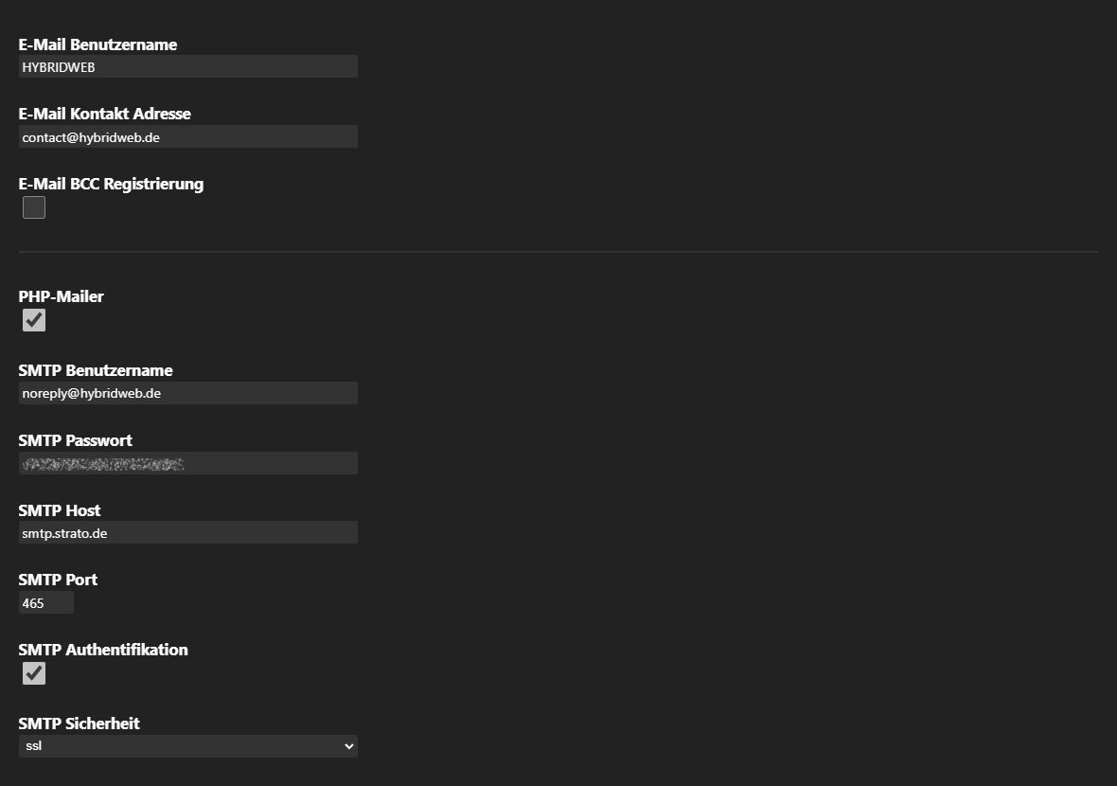Focus the contact@hybridweb.de address field
This screenshot has height=786, width=1117.
188,136
